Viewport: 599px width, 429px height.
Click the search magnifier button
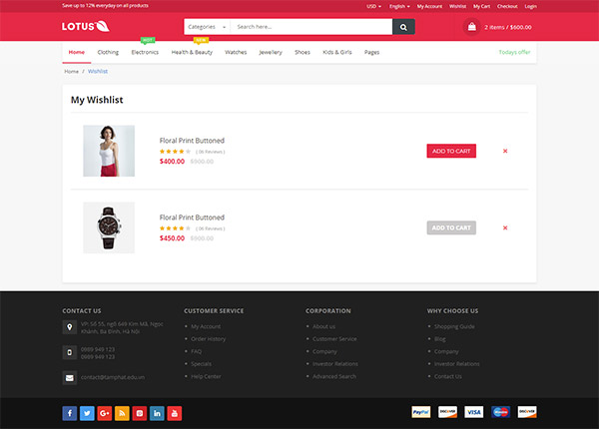[403, 27]
